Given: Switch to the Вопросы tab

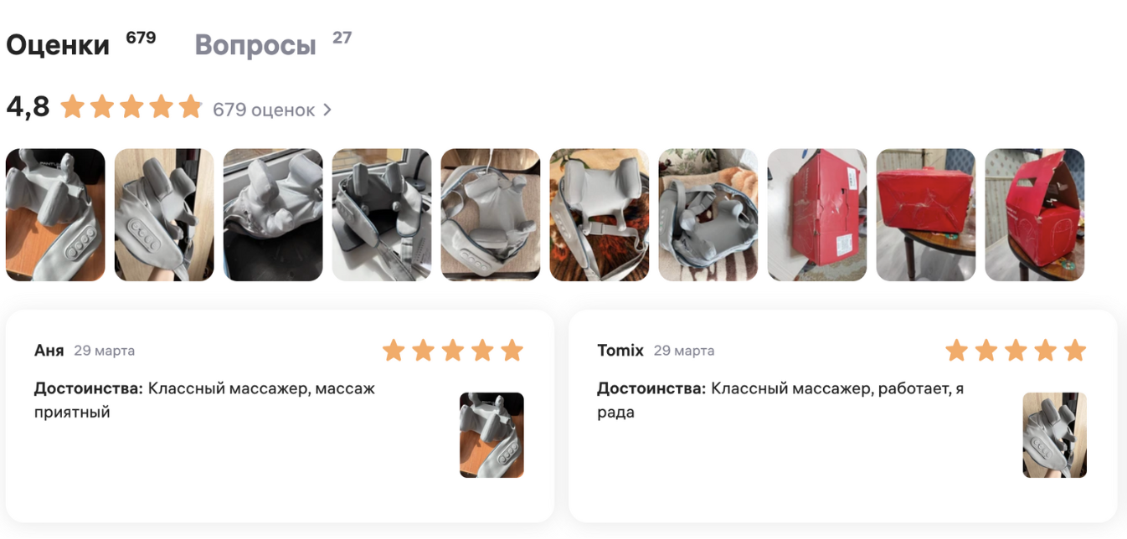Looking at the screenshot, I should pos(255,45).
